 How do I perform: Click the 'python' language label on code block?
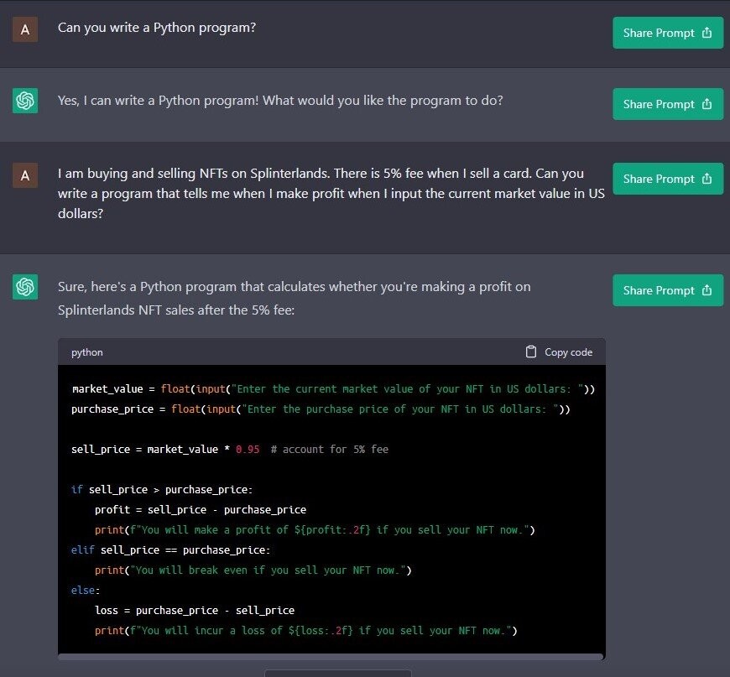click(x=87, y=352)
